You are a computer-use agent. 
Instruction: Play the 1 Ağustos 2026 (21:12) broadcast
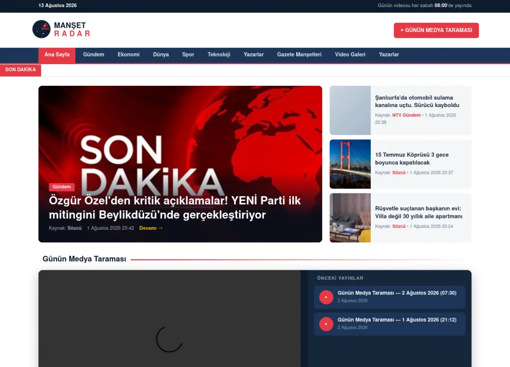point(390,324)
